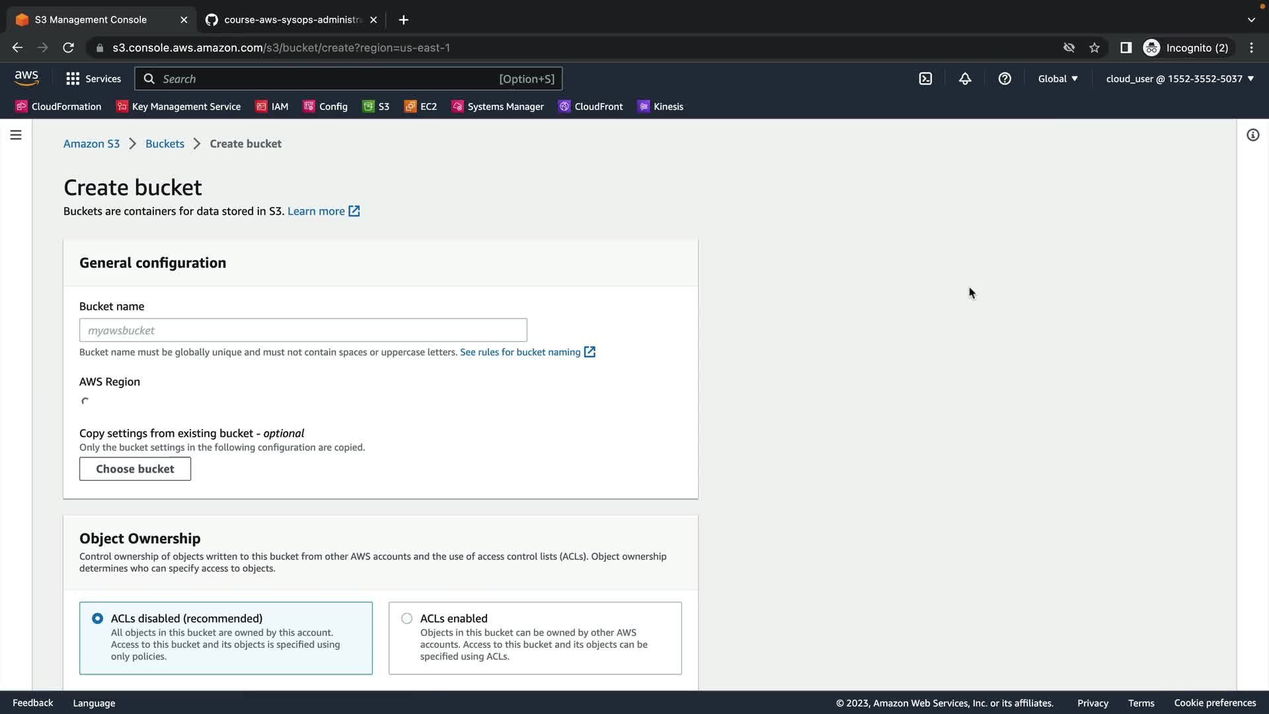Expand the side navigation hamburger menu
The width and height of the screenshot is (1269, 714).
[x=16, y=135]
